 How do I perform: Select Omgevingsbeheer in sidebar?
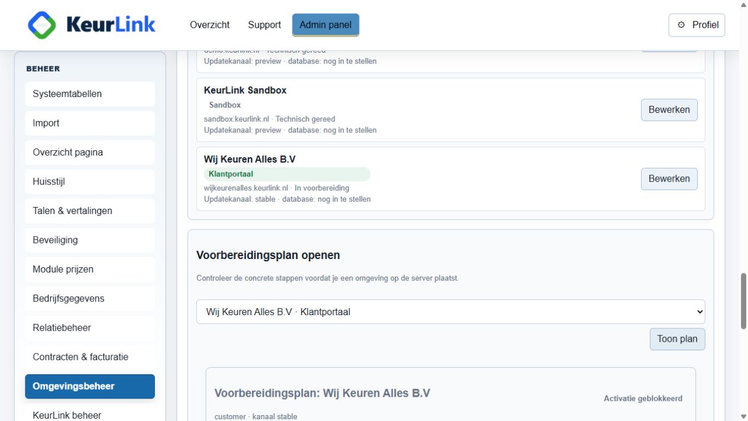[90, 387]
